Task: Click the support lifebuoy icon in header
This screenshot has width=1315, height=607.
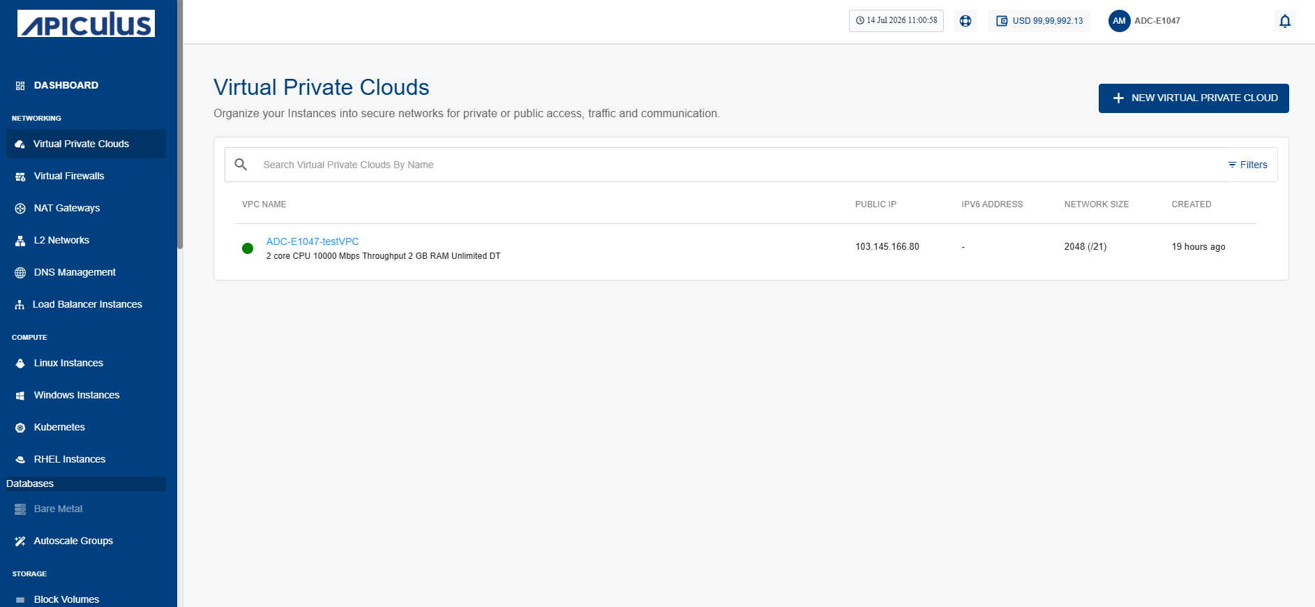Action: click(965, 21)
